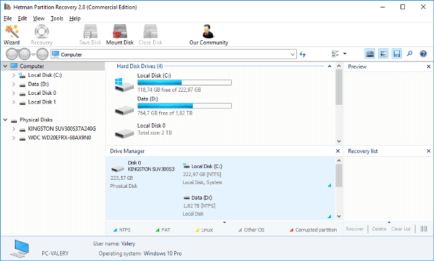Click the Other OS legend item
Image resolution: width=434 pixels, height=261 pixels.
click(251, 230)
